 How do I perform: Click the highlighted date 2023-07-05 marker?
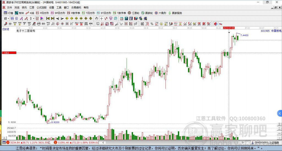229,28
